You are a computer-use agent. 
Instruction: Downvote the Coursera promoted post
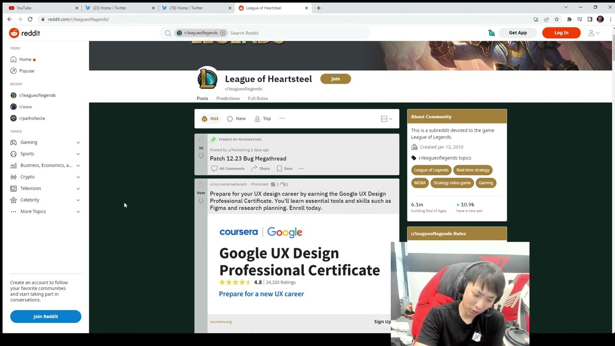click(x=201, y=200)
